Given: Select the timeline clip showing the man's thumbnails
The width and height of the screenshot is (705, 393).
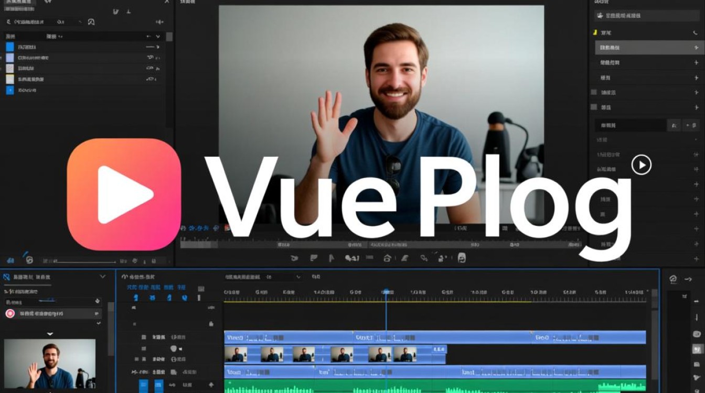Looking at the screenshot, I should point(335,354).
